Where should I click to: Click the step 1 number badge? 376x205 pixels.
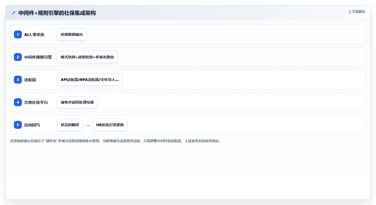click(18, 34)
